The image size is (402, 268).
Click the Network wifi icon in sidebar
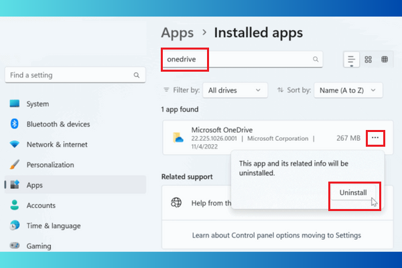point(15,144)
